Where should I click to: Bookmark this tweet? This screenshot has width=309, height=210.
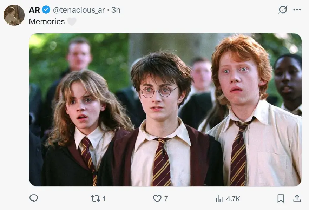click(281, 198)
